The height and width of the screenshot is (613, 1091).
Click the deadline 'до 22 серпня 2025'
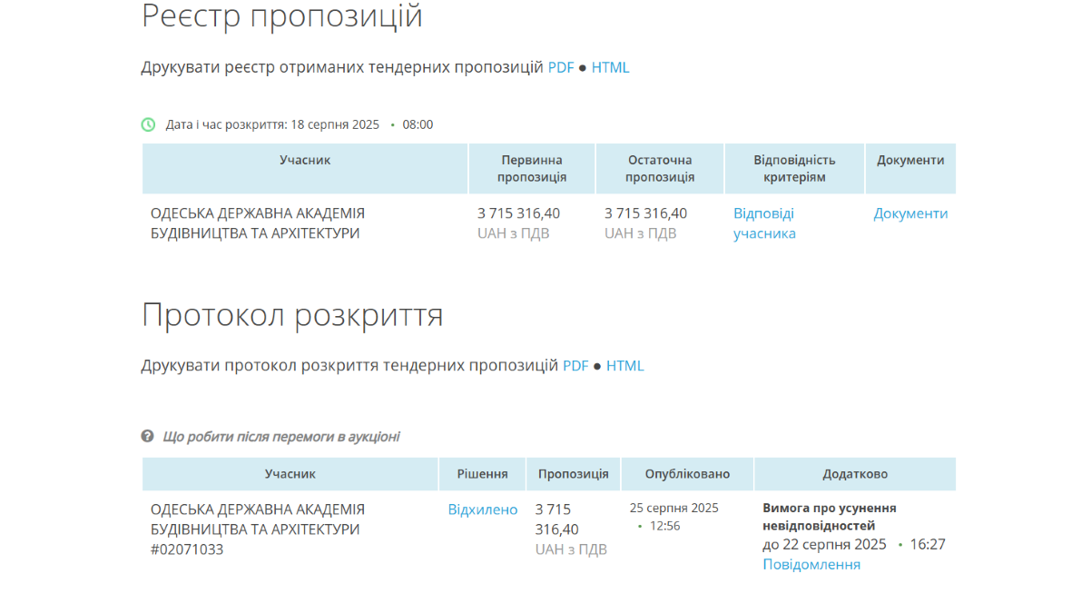coord(824,545)
